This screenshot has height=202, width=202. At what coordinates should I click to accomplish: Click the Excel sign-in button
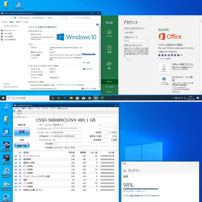tap(129, 59)
